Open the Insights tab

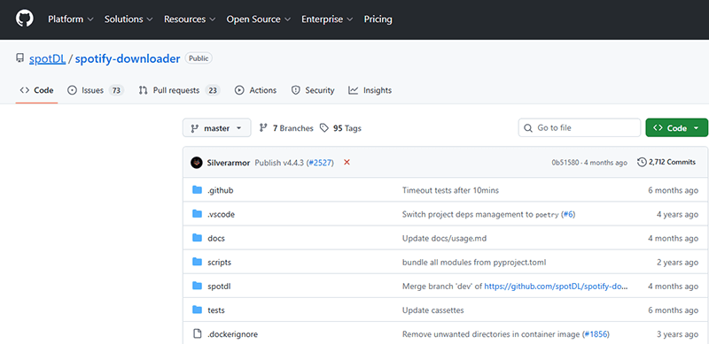point(370,90)
